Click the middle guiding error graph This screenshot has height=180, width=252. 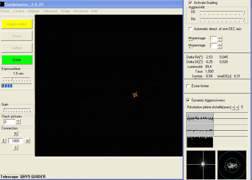pos(217,130)
